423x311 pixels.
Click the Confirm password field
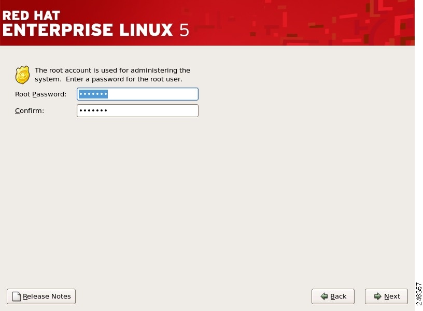click(x=137, y=110)
